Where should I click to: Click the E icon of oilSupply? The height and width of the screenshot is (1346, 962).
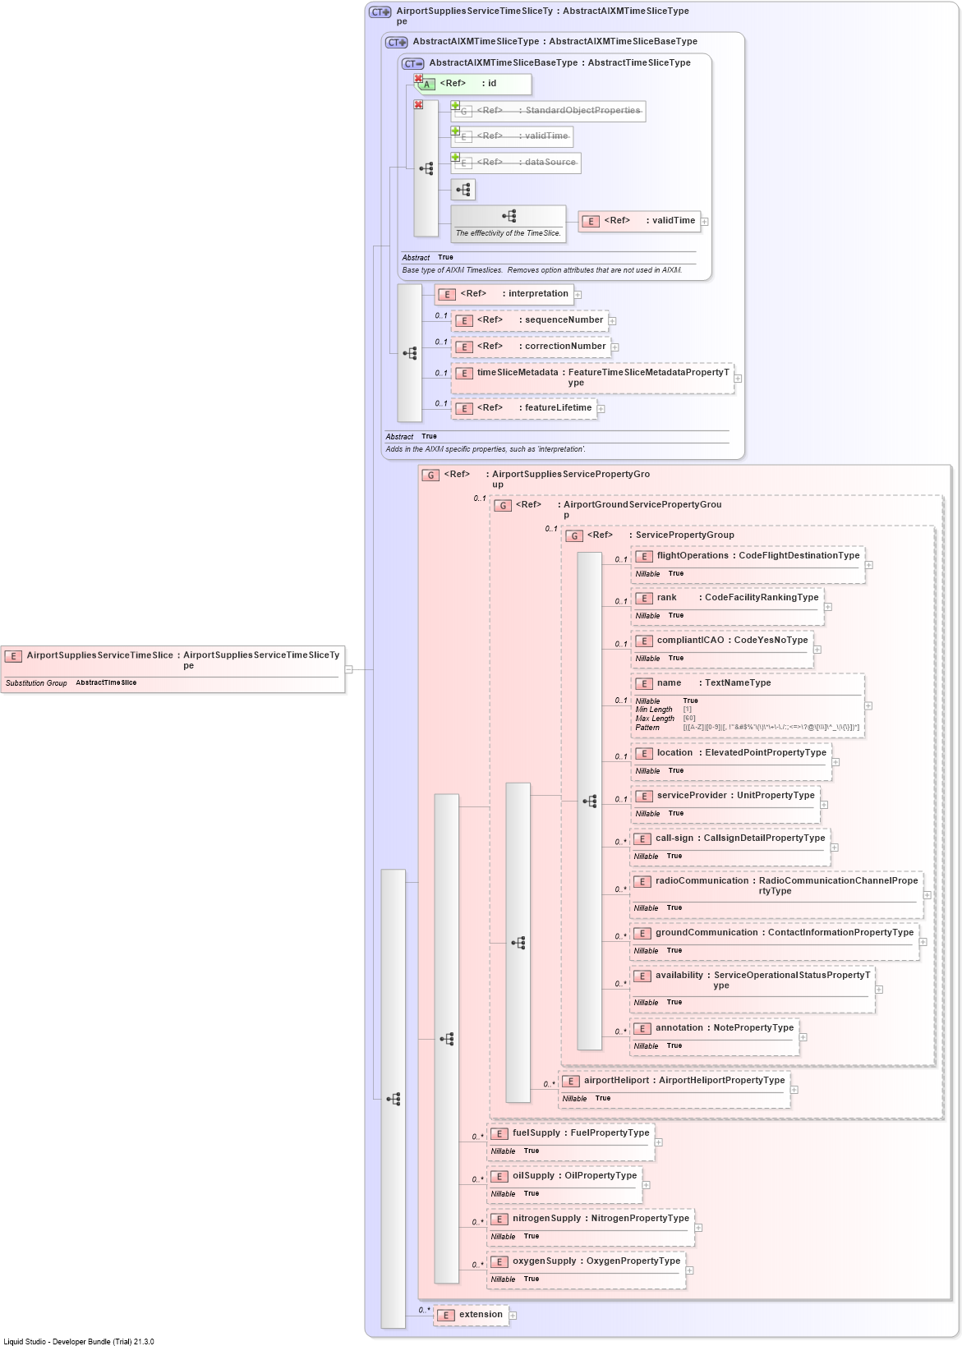pos(499,1176)
